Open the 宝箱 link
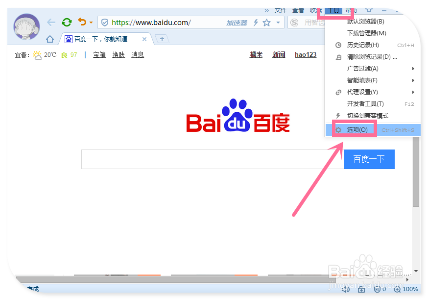 pos(99,55)
